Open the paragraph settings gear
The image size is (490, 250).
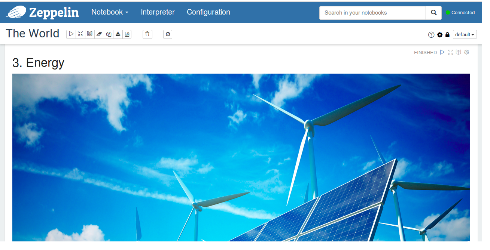click(467, 52)
